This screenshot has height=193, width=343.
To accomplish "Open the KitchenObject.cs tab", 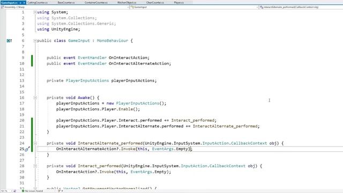I will [126, 3].
